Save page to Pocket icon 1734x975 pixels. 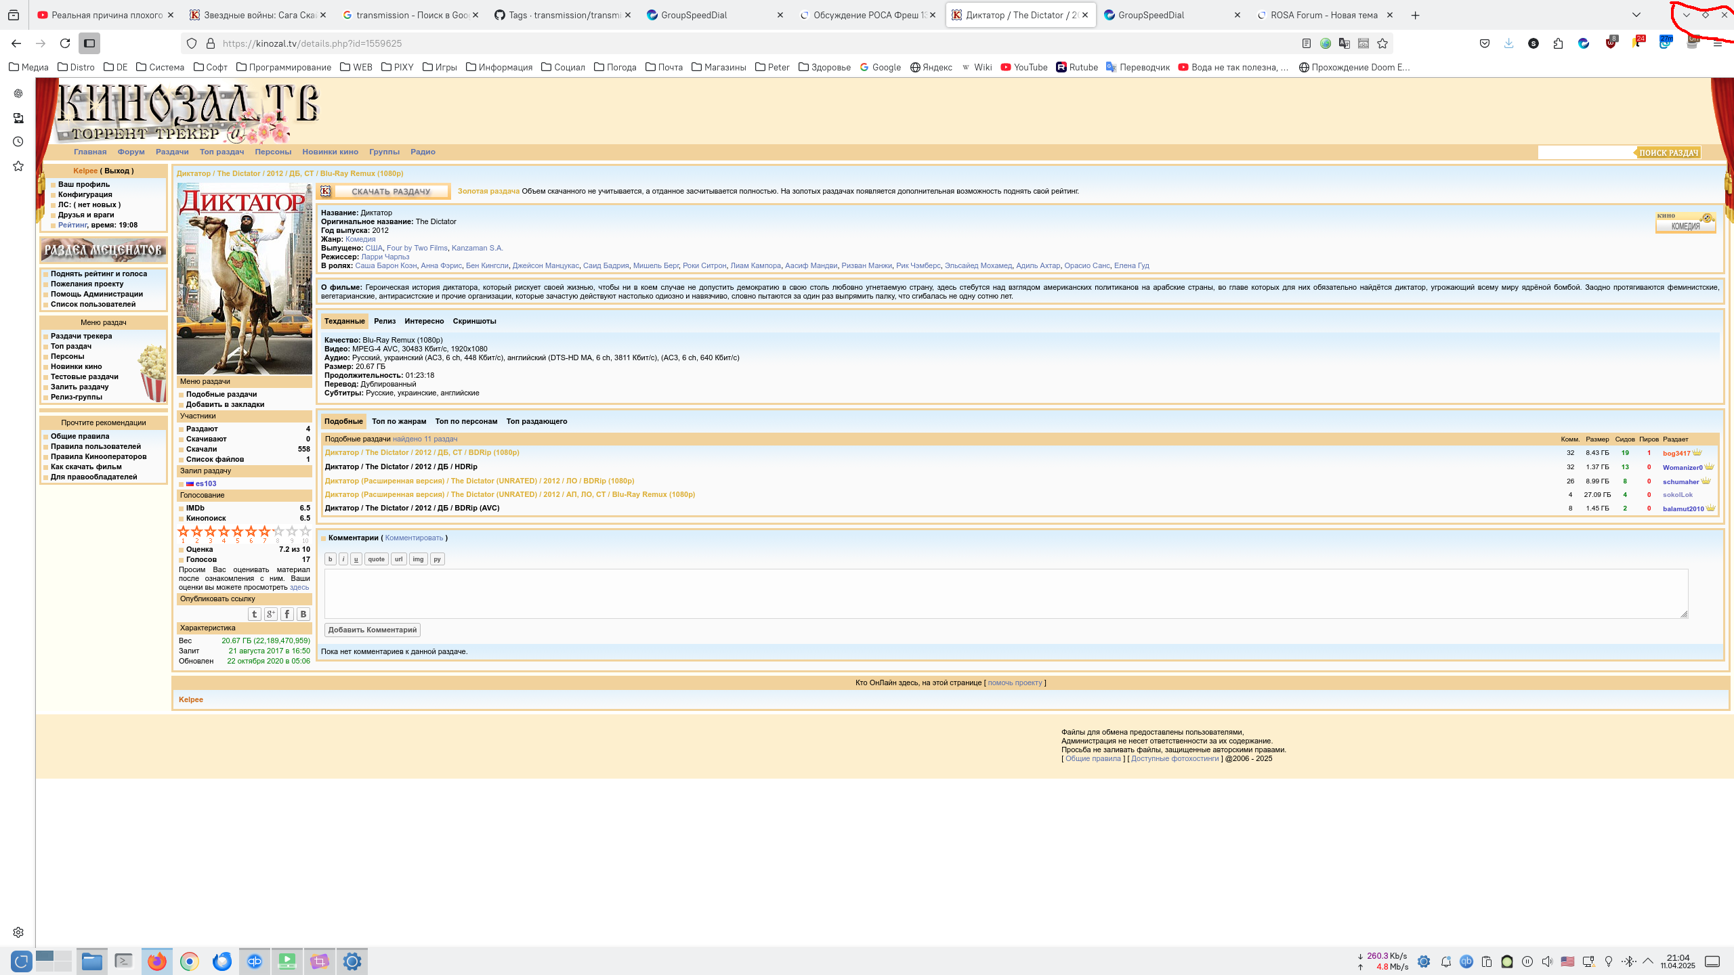[1484, 43]
